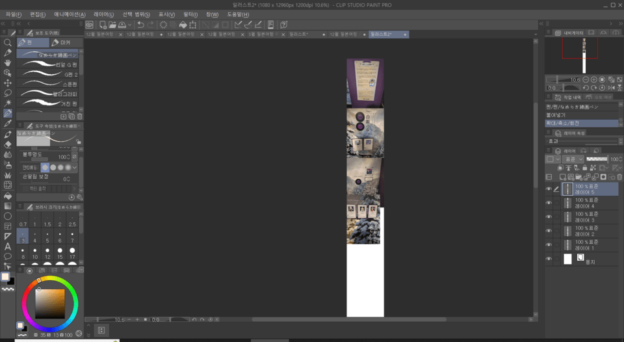The width and height of the screenshot is (624, 342).
Task: Toggle lock icon on brush preview
Action: tap(79, 142)
